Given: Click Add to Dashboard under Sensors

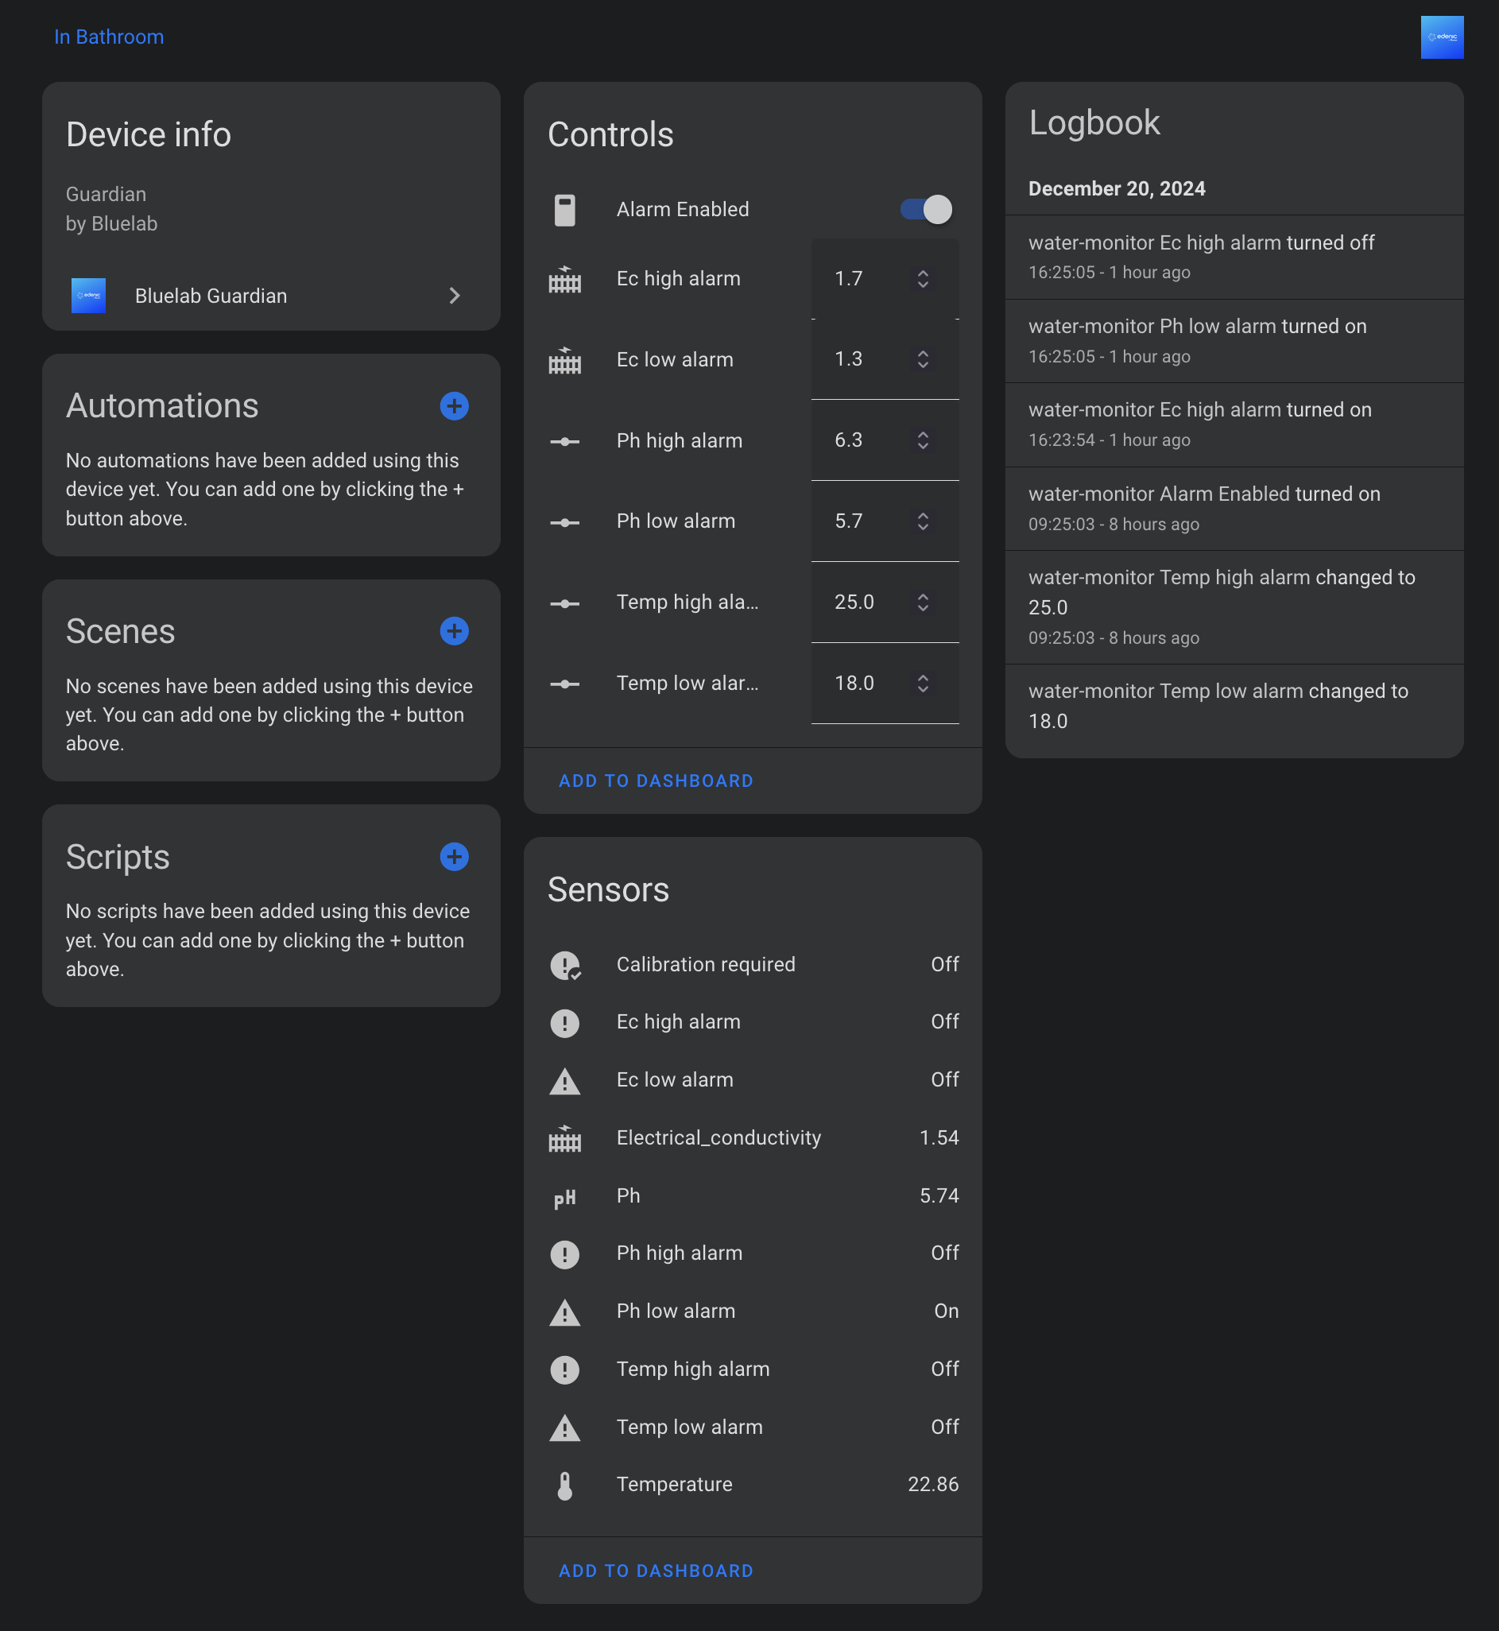Looking at the screenshot, I should coord(656,1571).
